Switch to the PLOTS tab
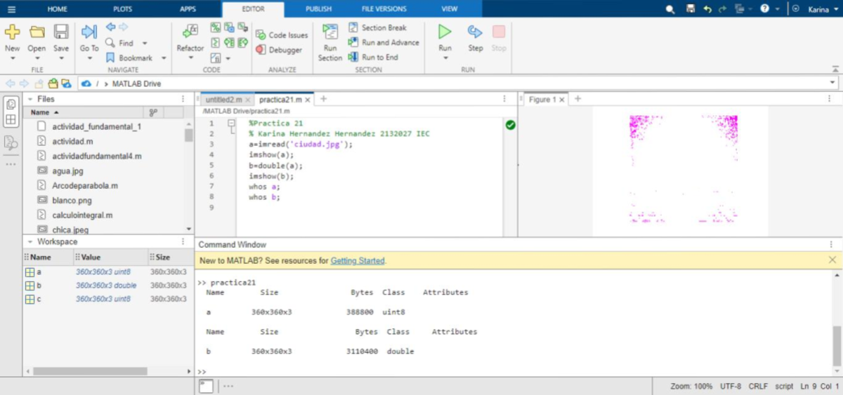This screenshot has width=843, height=395. 122,9
